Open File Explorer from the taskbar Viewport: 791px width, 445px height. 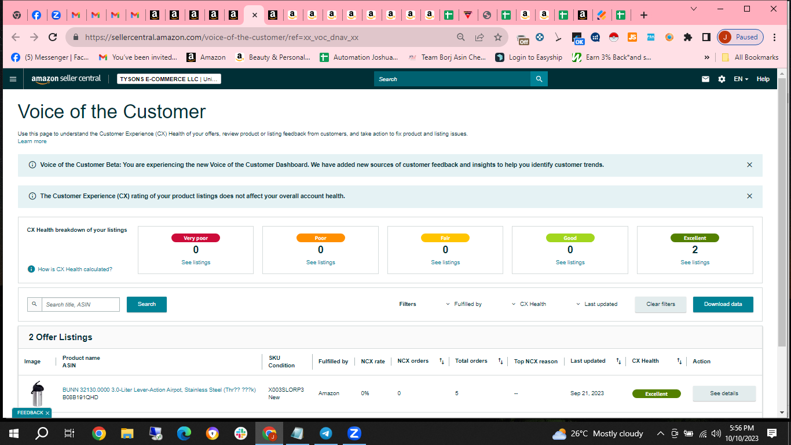127,433
